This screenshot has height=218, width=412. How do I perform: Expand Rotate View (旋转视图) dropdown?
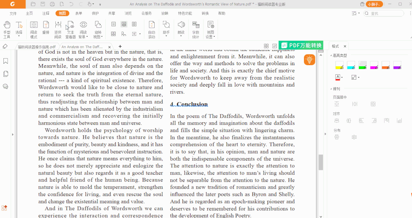point(98,37)
